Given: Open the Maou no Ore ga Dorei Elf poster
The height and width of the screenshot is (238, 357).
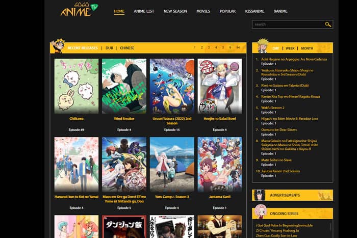Looking at the screenshot, I should tap(124, 165).
